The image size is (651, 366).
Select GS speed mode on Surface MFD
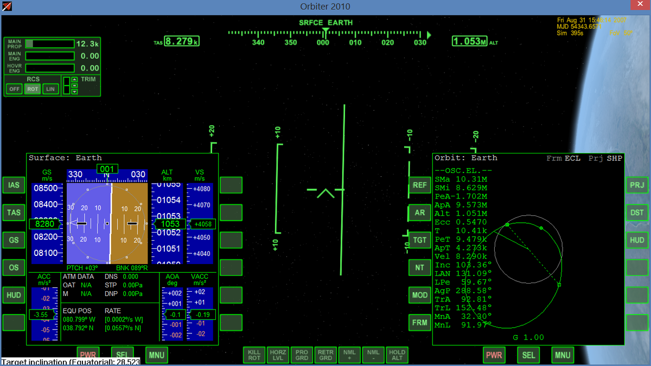tap(14, 240)
